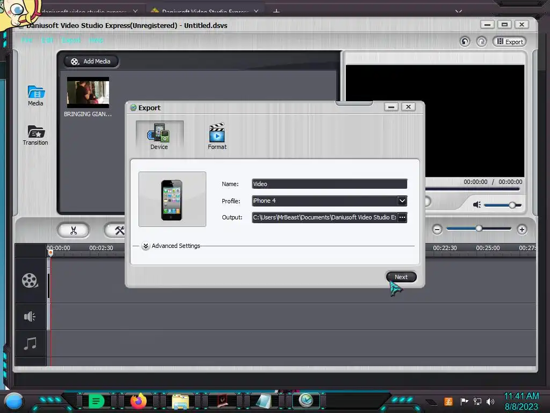Click the taskbar volume tray icon
Image resolution: width=550 pixels, height=413 pixels.
(490, 401)
